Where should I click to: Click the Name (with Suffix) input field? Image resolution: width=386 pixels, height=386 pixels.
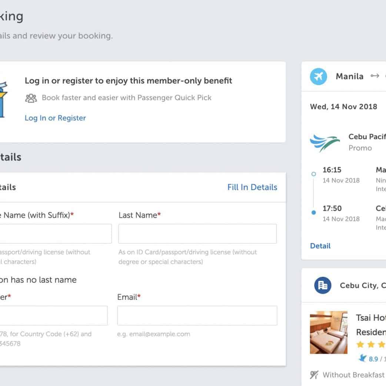(x=56, y=234)
